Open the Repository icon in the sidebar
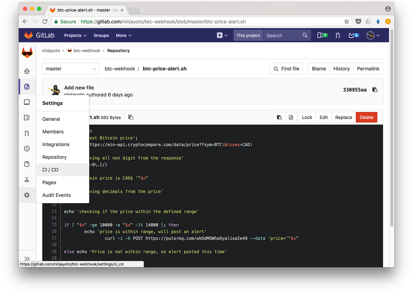Viewport: 413px width, 294px height. tap(27, 87)
